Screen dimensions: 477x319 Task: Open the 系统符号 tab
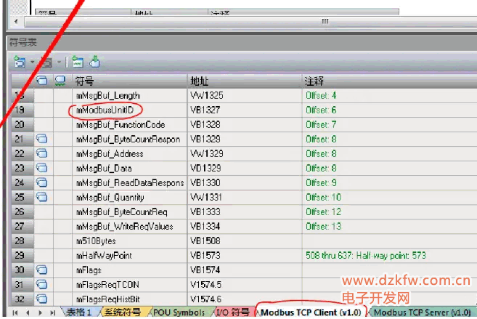pyautogui.click(x=122, y=312)
